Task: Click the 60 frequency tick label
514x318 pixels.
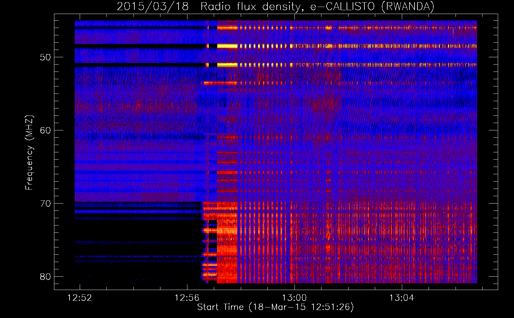Action: 45,130
